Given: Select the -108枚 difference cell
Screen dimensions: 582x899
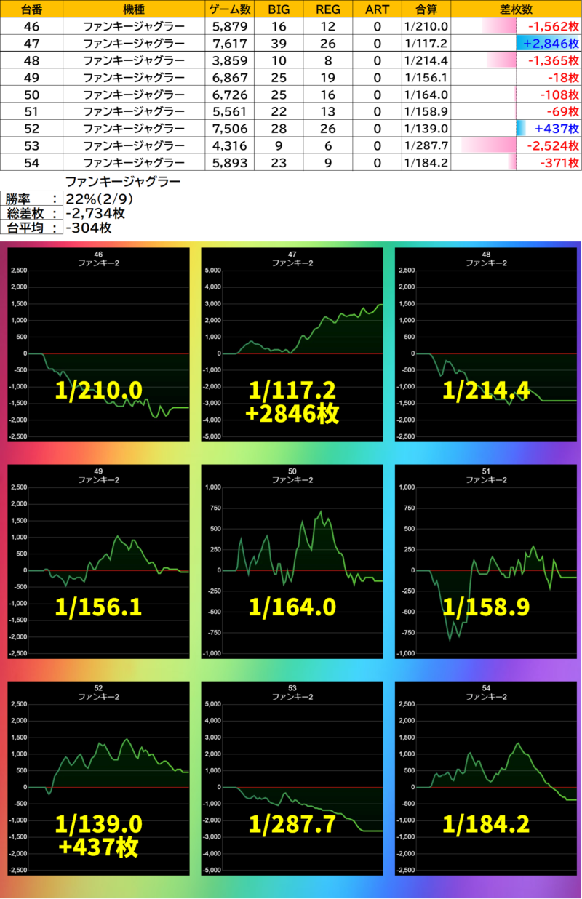Looking at the screenshot, I should [517, 95].
